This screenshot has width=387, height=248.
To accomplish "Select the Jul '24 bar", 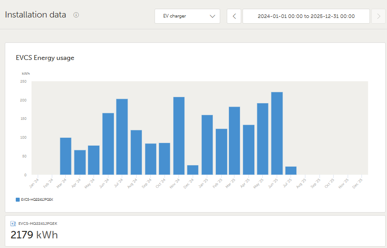I will coord(122,137).
